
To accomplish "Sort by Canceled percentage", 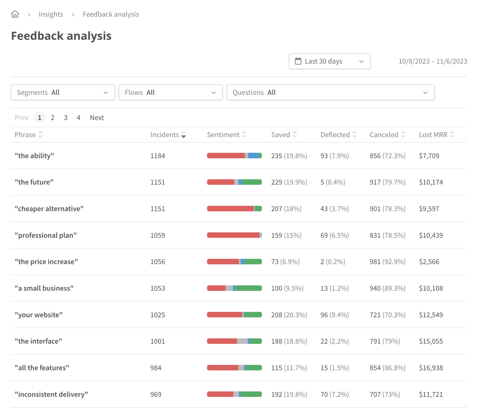I will [x=404, y=135].
